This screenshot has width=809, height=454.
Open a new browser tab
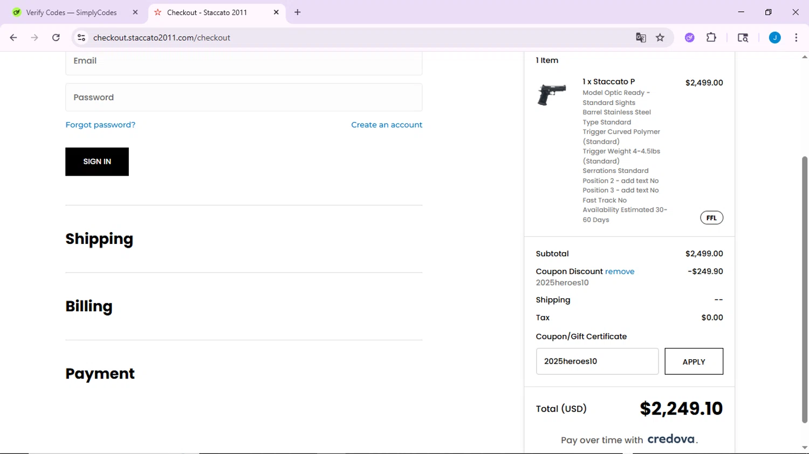298,12
